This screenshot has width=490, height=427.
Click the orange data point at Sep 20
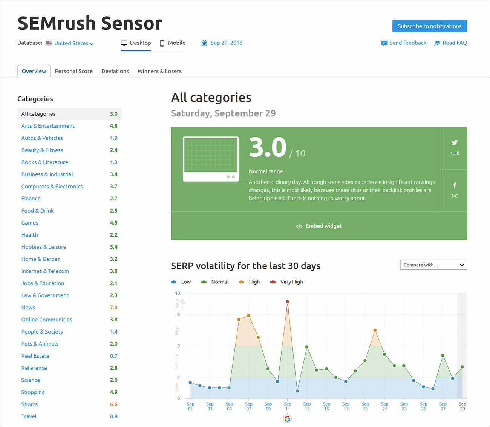[375, 330]
